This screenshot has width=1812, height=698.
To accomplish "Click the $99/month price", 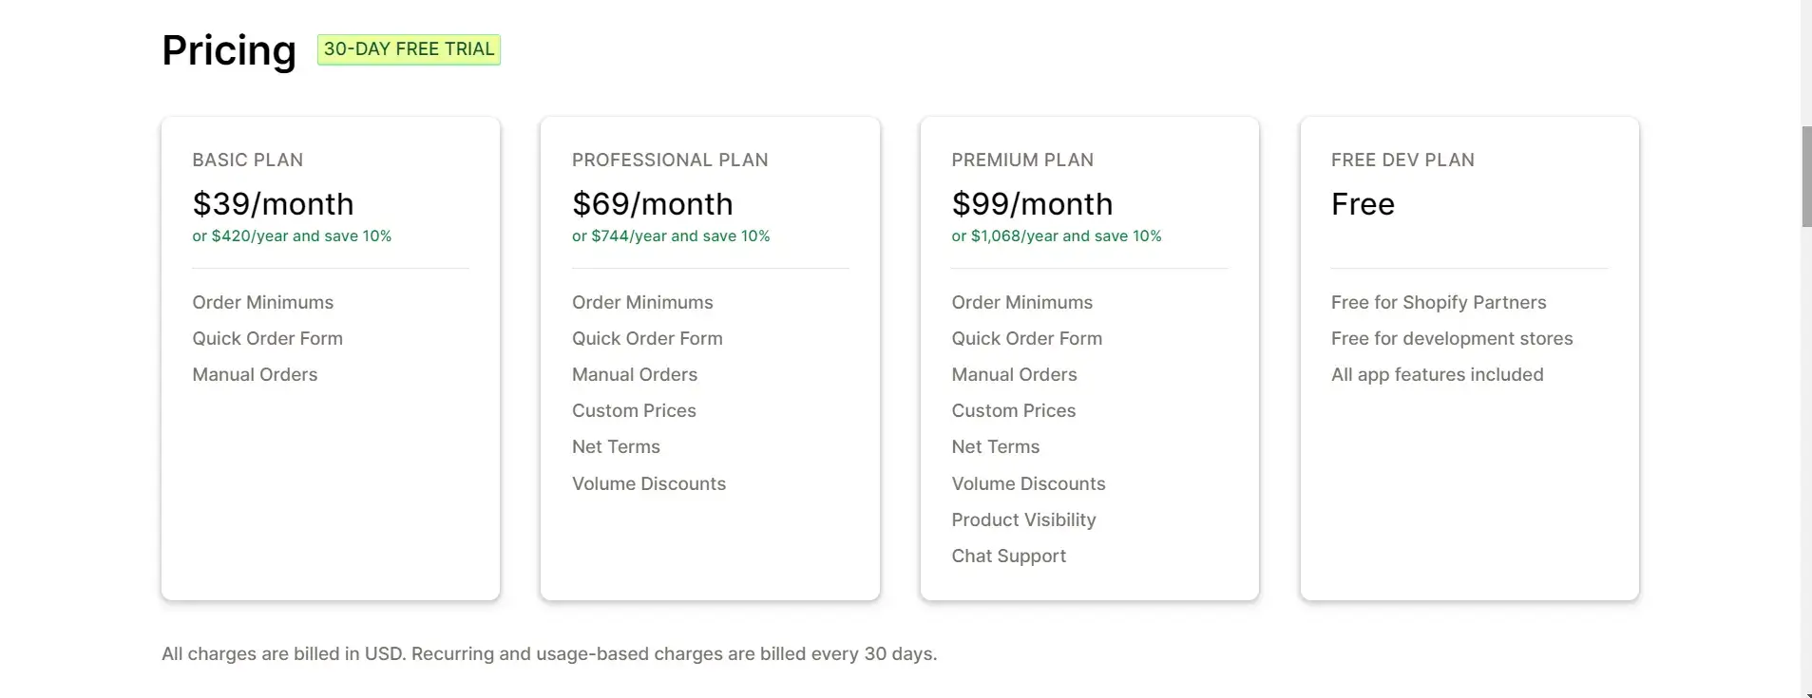I will (1032, 204).
